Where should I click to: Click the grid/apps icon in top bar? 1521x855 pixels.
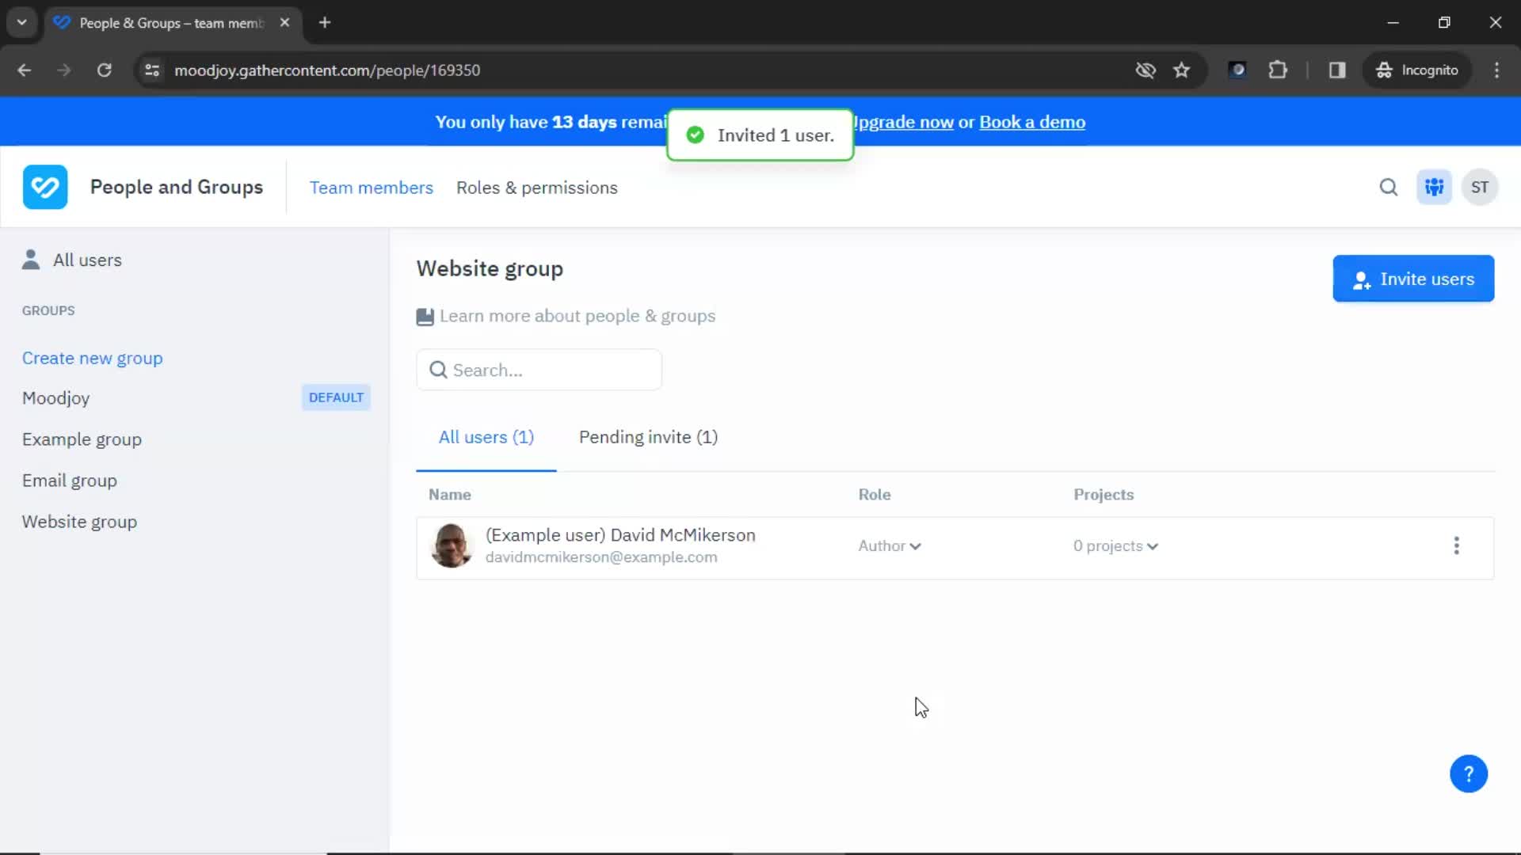coord(1435,187)
